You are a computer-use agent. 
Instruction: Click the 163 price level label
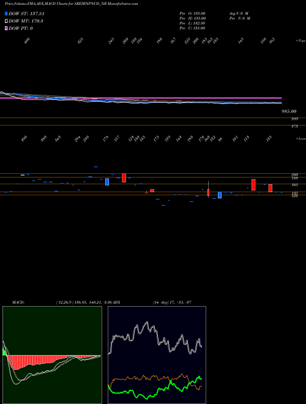295,185
